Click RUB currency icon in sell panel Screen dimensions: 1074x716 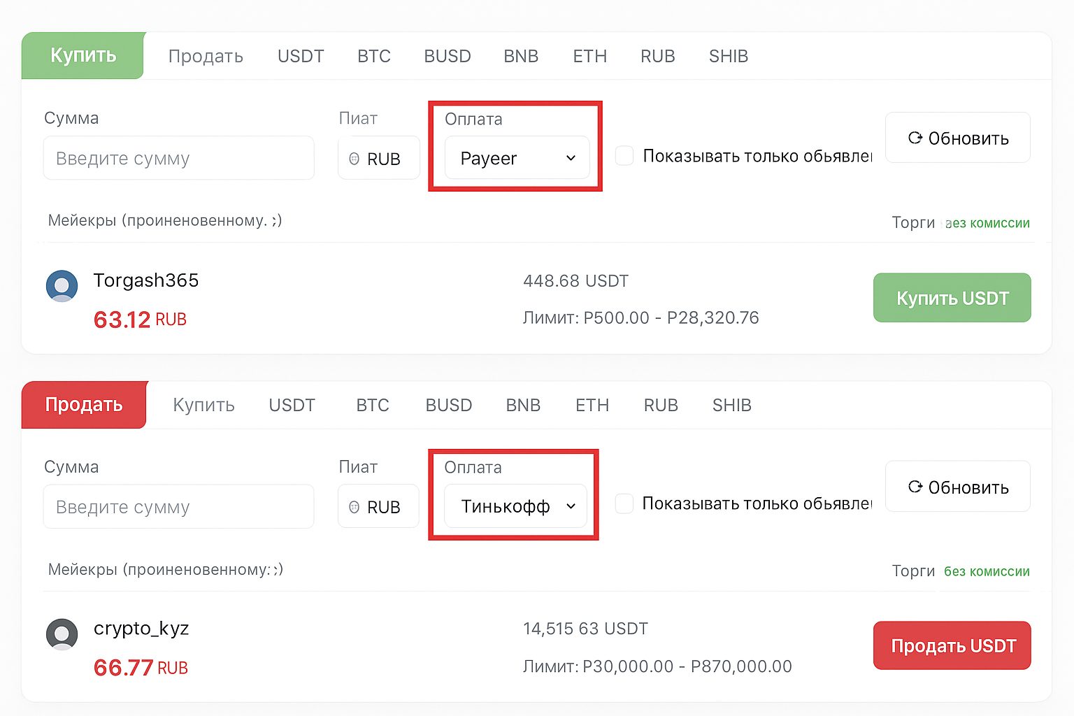click(x=355, y=507)
